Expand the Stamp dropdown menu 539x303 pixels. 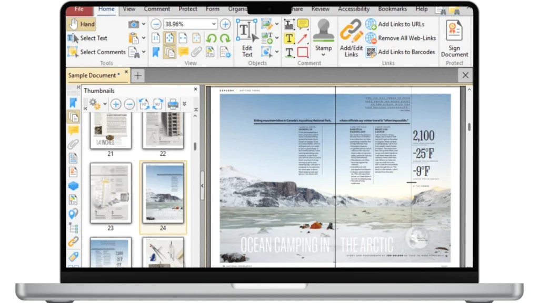point(323,55)
